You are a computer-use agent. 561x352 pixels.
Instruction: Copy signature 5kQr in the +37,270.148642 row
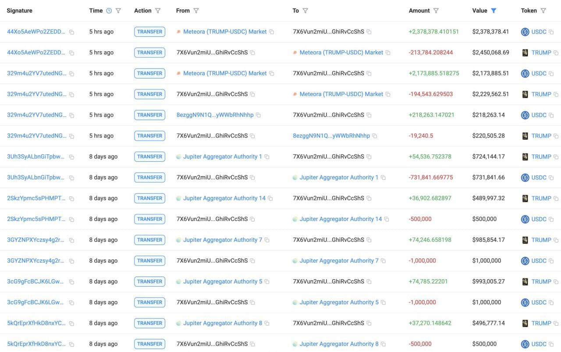pos(71,324)
